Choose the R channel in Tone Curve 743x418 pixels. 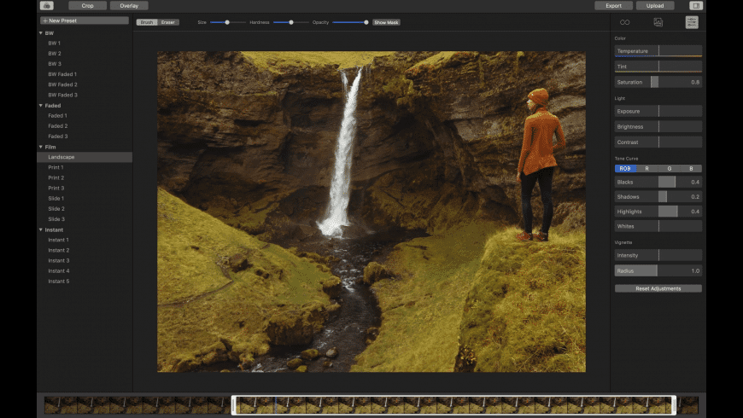click(x=646, y=169)
